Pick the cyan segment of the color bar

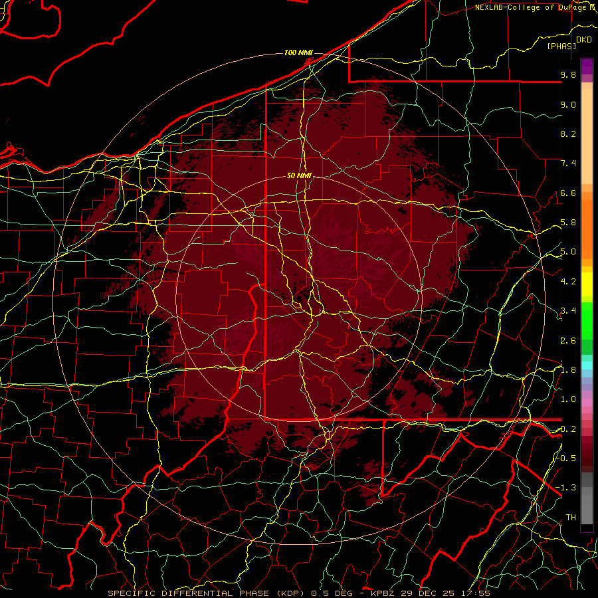[587, 365]
